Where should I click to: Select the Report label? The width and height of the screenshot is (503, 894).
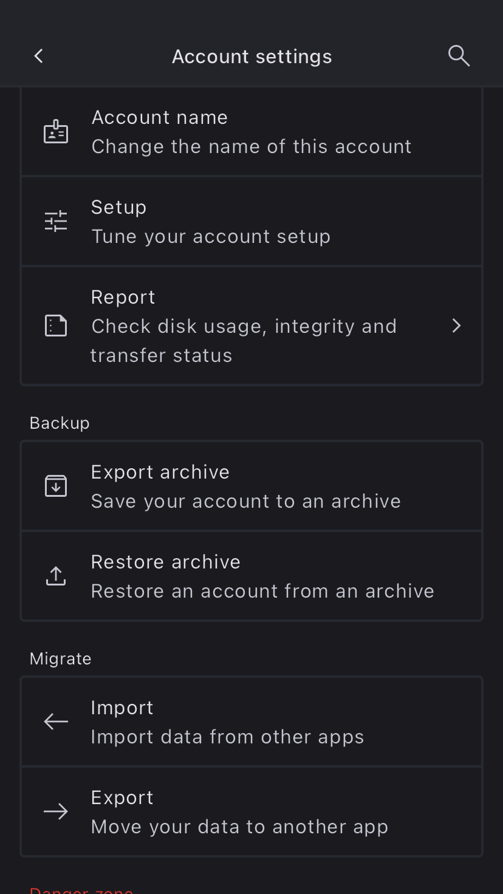pos(123,297)
